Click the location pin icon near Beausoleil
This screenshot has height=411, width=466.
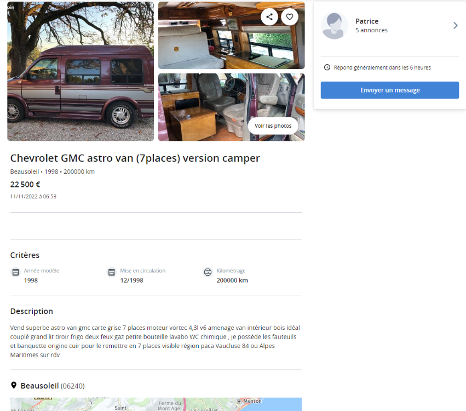[x=14, y=385]
